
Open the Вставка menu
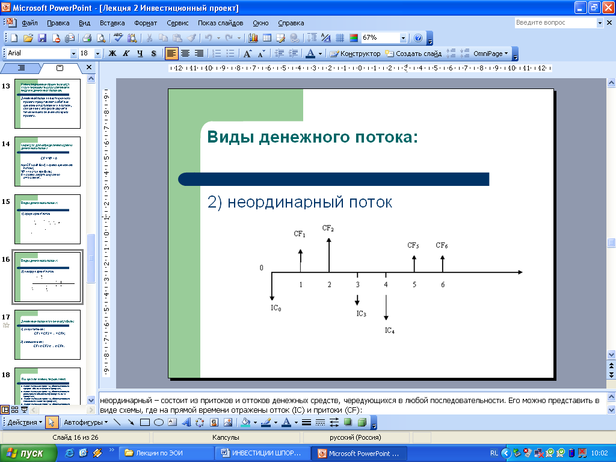click(112, 23)
